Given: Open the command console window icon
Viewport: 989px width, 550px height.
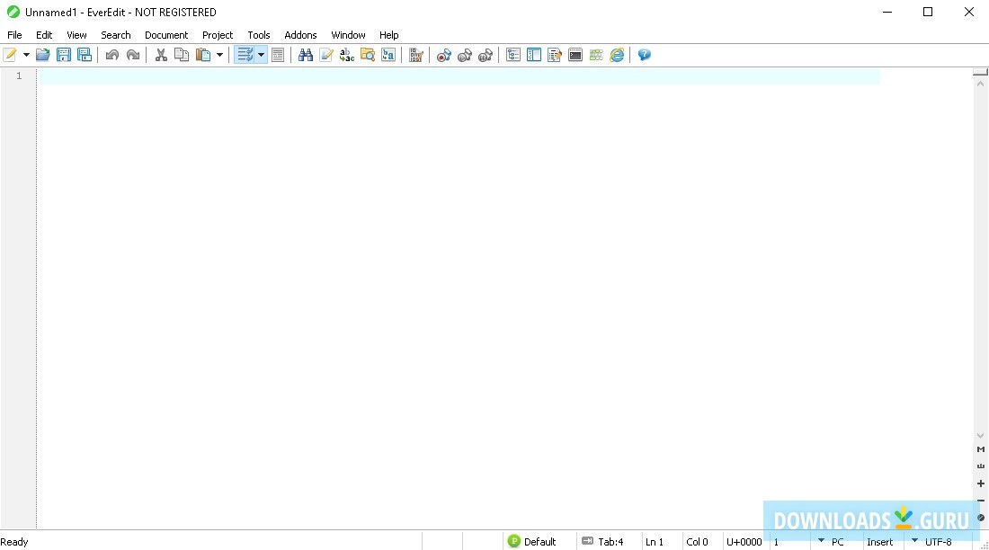Looking at the screenshot, I should 575,55.
